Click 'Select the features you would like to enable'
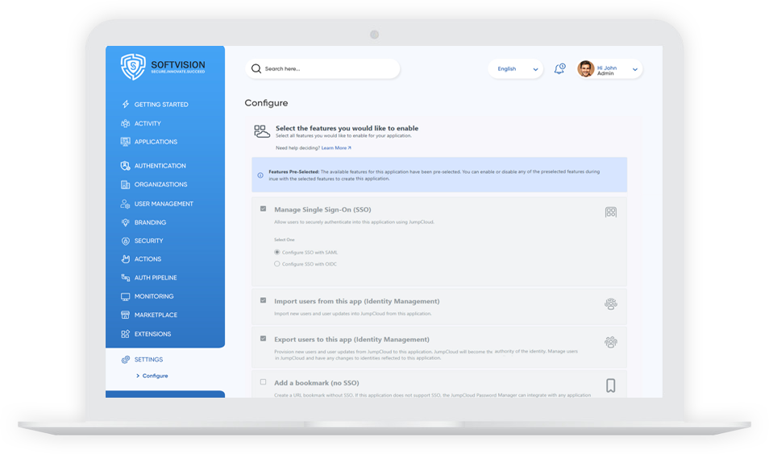Viewport: 769px width, 454px height. (x=347, y=128)
